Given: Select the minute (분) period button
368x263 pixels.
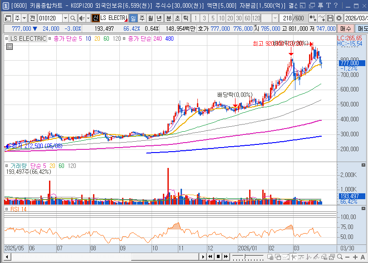Looking at the screenshot, I should [168, 18].
